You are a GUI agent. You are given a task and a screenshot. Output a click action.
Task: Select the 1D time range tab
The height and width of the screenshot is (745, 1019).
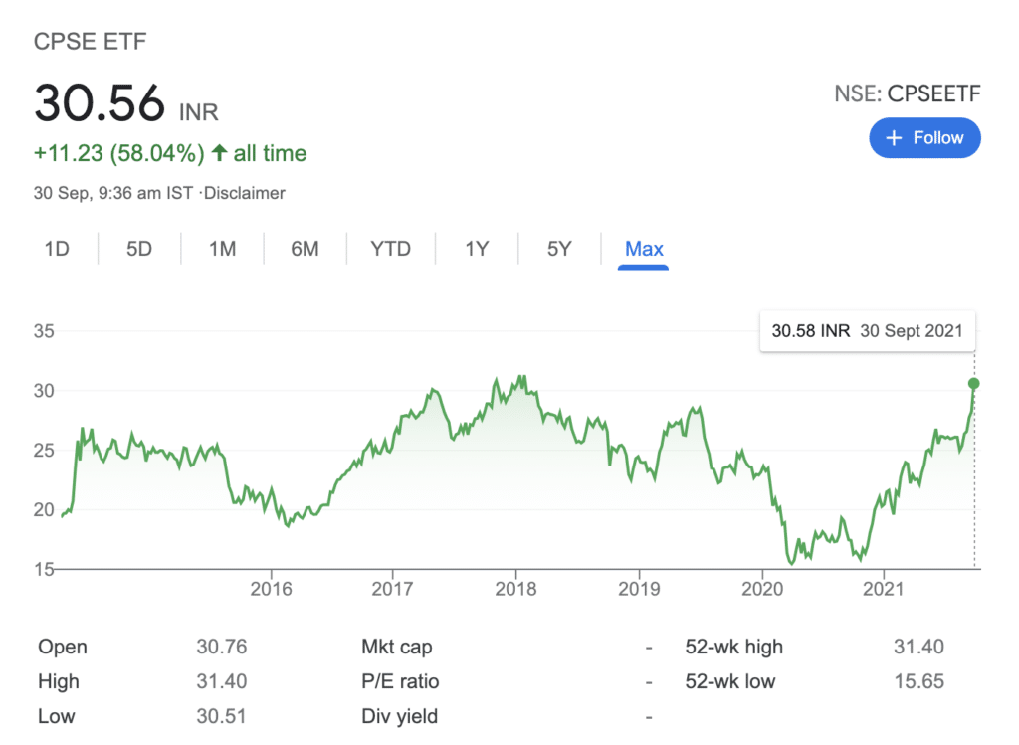(57, 249)
